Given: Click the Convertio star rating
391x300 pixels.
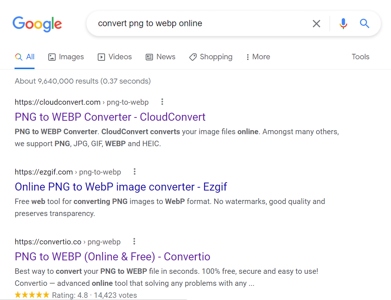Looking at the screenshot, I should click(x=32, y=295).
